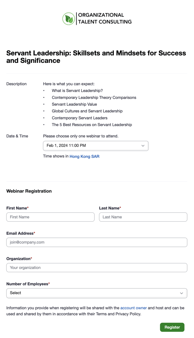Click the Your organization input box
This screenshot has width=194, height=338.
tap(97, 267)
